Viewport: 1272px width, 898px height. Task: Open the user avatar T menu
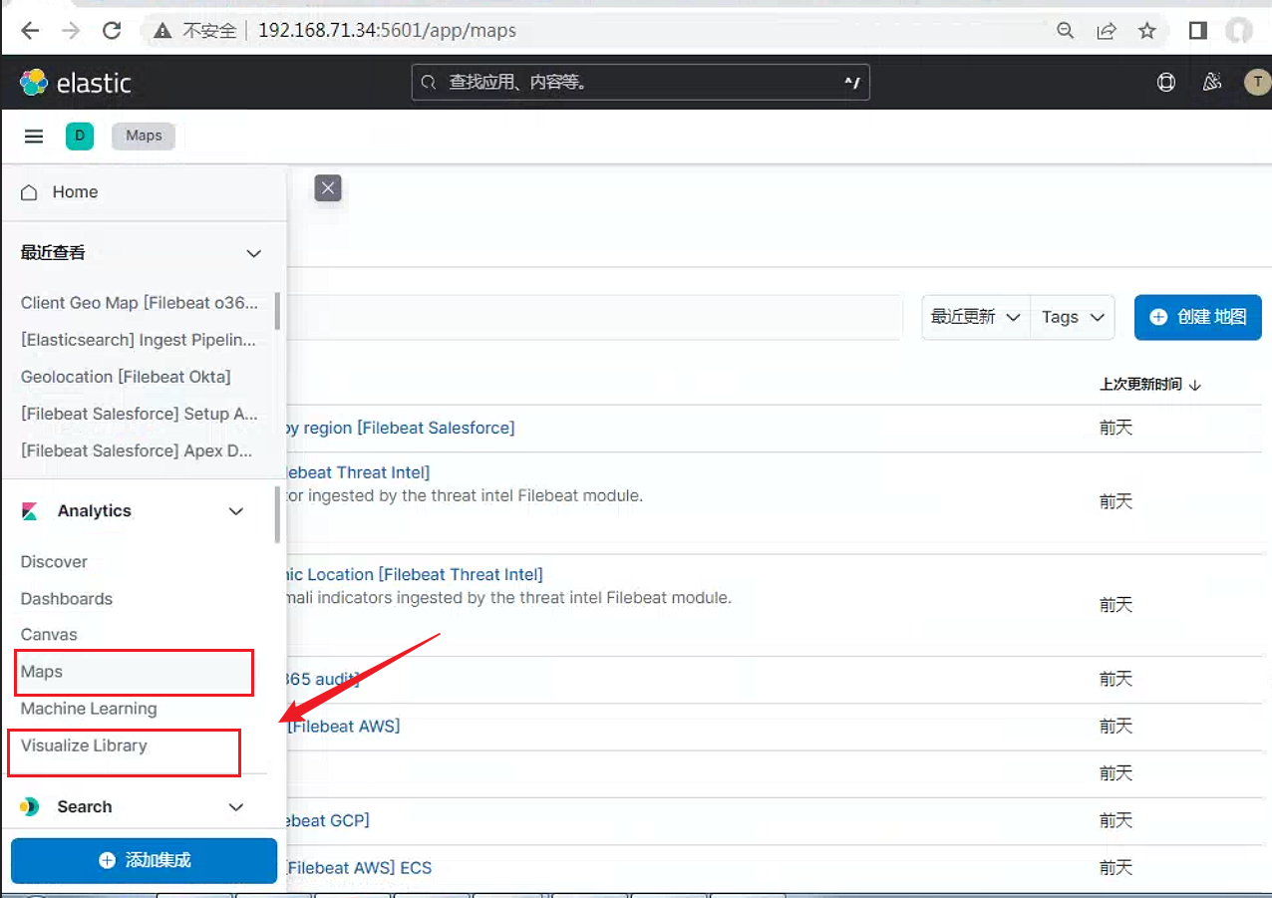[x=1257, y=83]
